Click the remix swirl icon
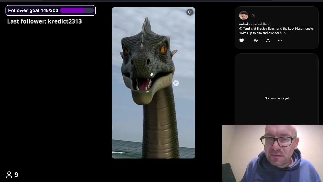 pos(256,40)
